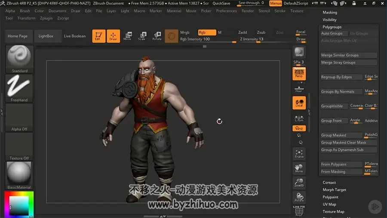387x218 pixels.
Task: Select the Move transform tool
Action: (x=128, y=36)
